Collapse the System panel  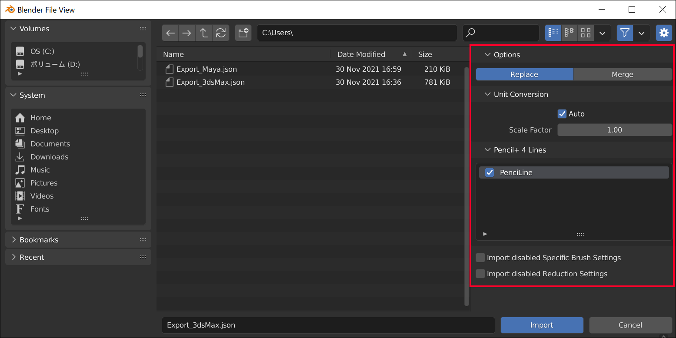coord(13,95)
